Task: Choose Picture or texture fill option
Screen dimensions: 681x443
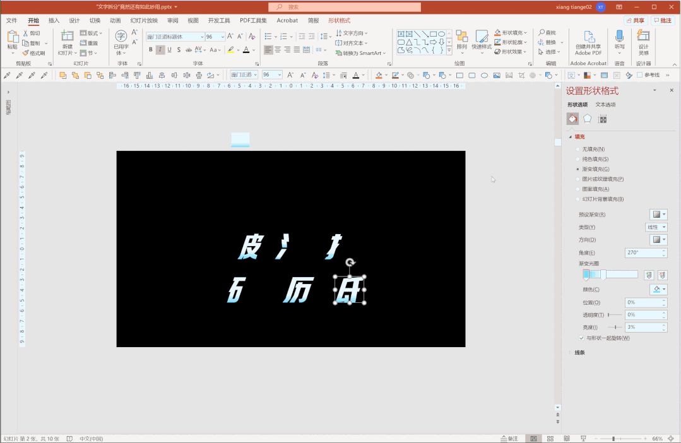Action: (577, 179)
